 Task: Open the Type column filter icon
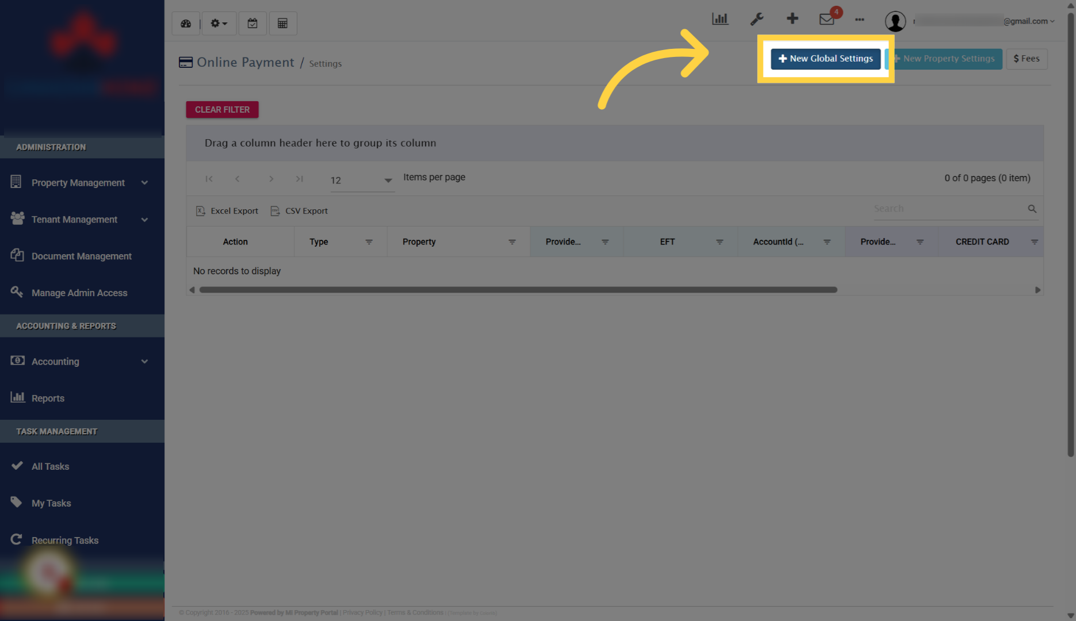pyautogui.click(x=369, y=242)
